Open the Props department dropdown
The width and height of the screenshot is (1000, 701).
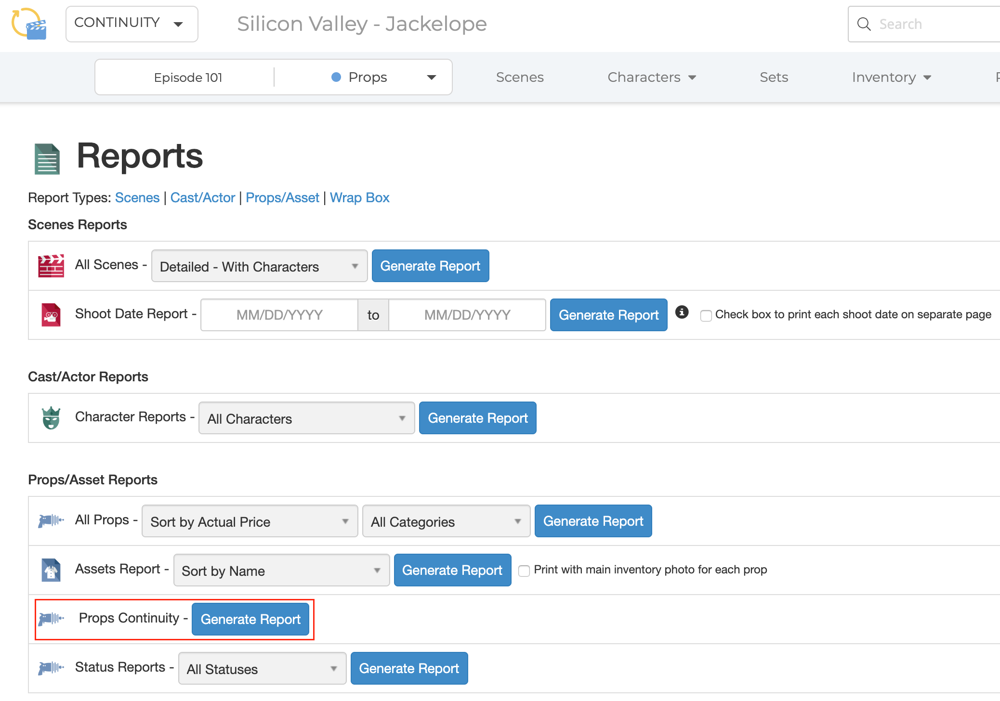tap(383, 77)
